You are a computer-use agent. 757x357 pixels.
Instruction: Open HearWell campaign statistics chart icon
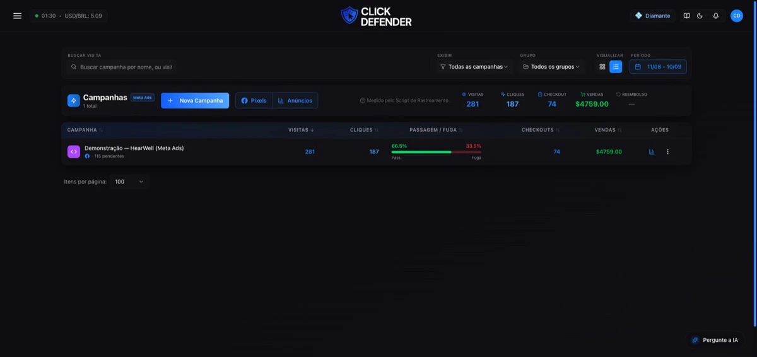pyautogui.click(x=652, y=152)
